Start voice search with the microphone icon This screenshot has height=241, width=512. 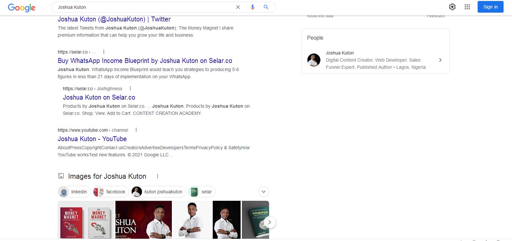(x=253, y=7)
